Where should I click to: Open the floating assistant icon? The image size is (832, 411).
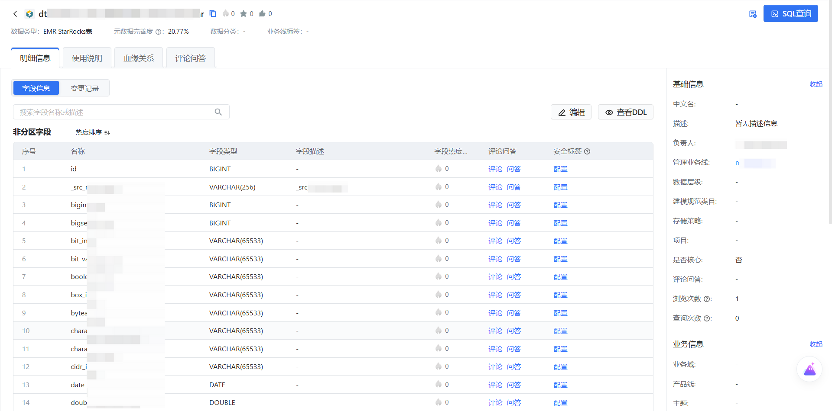pos(809,369)
